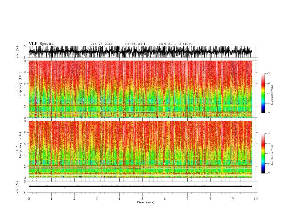
Task: Click the ch.2 color bar log(PSD) label
Action: 272,155
